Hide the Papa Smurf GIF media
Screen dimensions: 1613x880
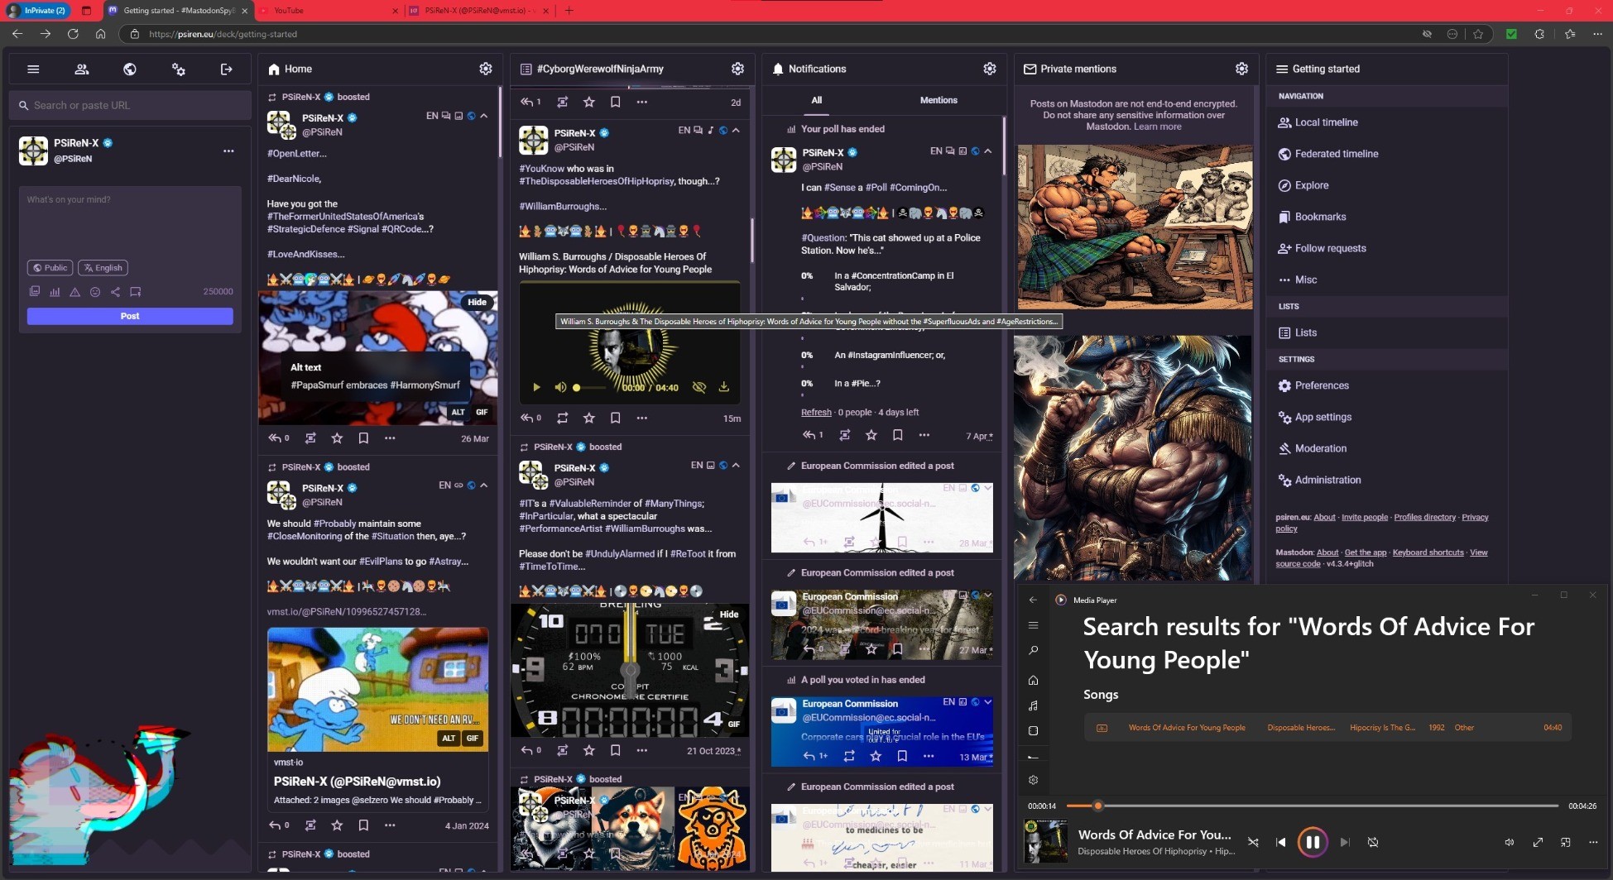click(477, 302)
